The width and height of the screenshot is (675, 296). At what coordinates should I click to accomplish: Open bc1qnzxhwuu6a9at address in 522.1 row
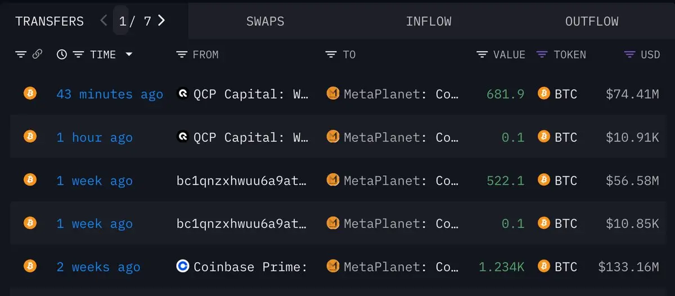[x=242, y=181]
